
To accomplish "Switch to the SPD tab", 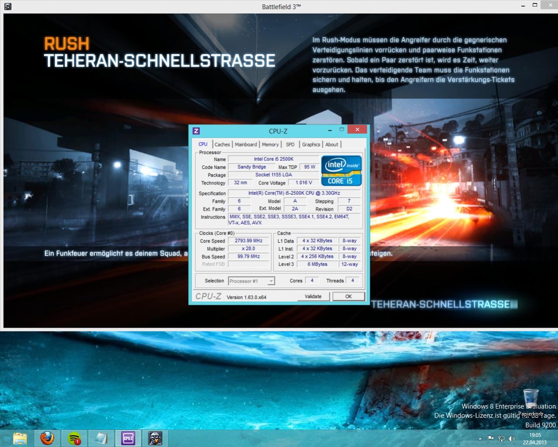I will tap(290, 145).
